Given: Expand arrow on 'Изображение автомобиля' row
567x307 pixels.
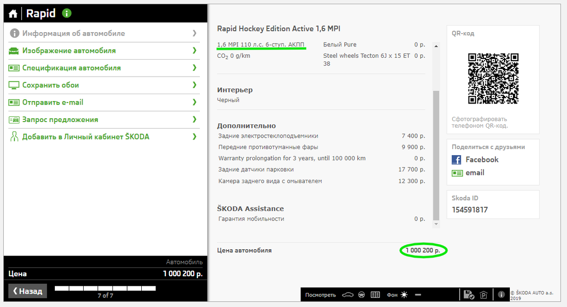Looking at the screenshot, I should pyautogui.click(x=194, y=51).
